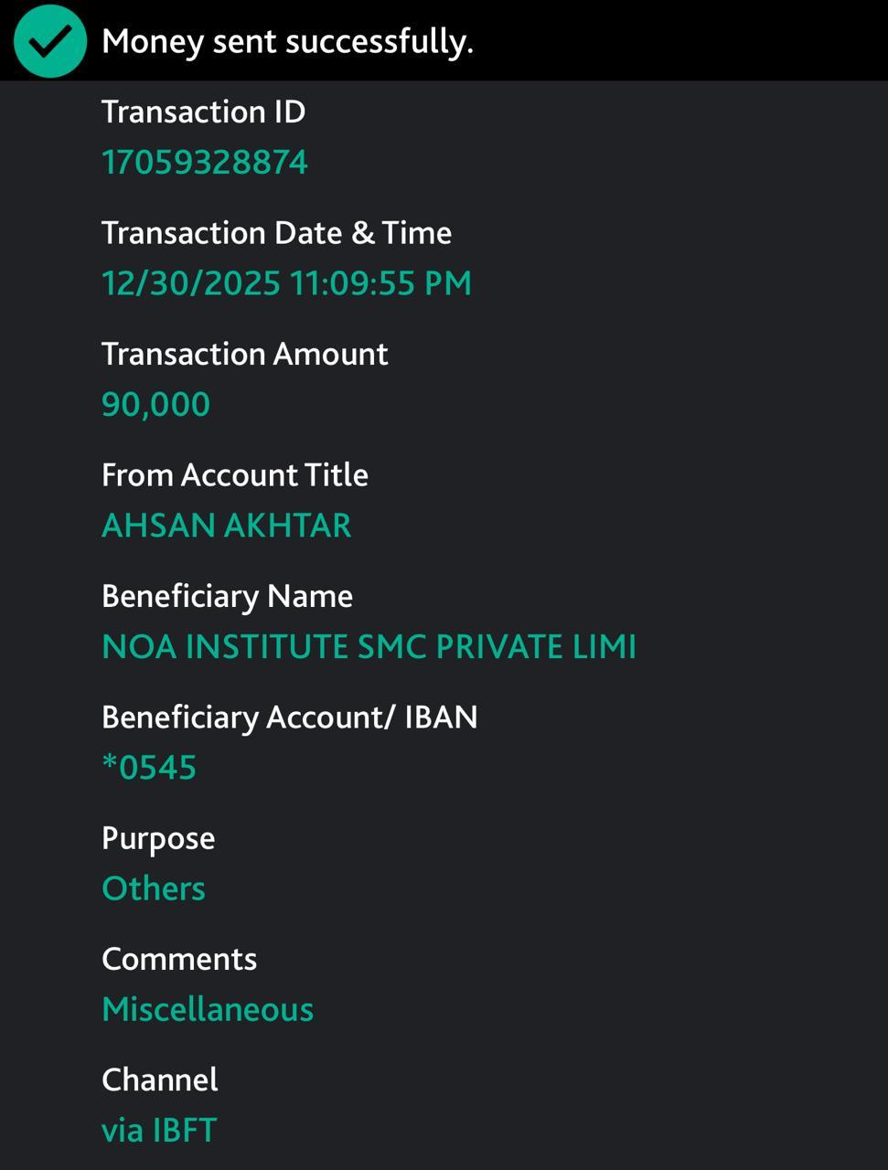Image resolution: width=888 pixels, height=1170 pixels.
Task: Click the sender name AHSAN AKHTAR
Action: tap(226, 526)
